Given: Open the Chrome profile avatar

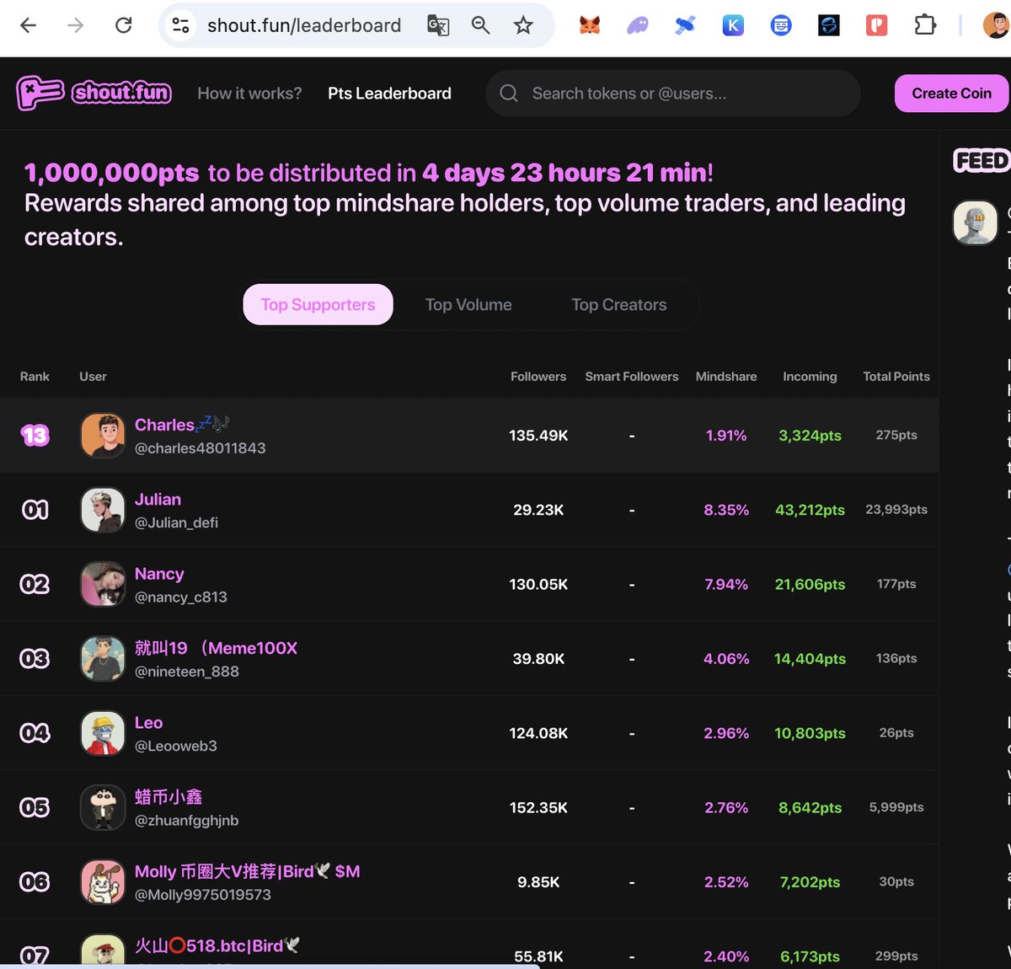Looking at the screenshot, I should (997, 25).
